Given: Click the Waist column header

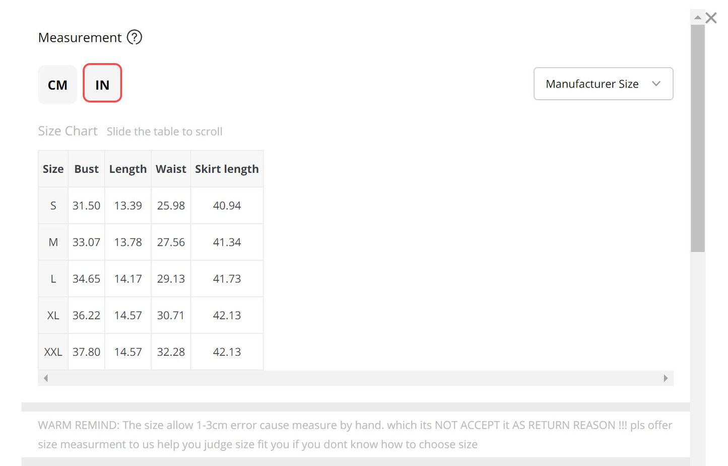Looking at the screenshot, I should point(171,169).
